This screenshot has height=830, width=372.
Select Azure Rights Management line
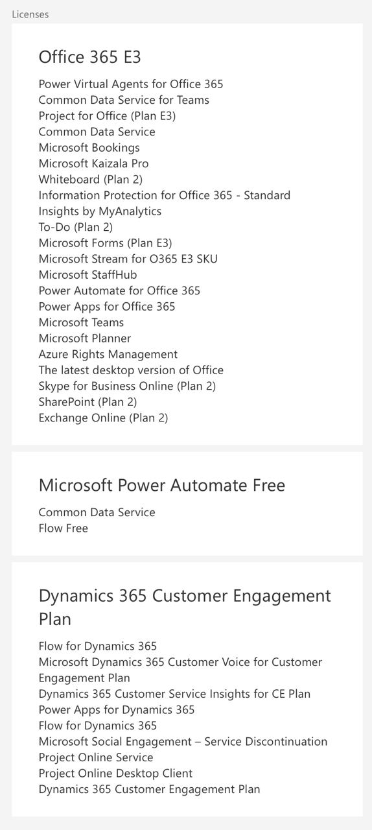click(108, 354)
